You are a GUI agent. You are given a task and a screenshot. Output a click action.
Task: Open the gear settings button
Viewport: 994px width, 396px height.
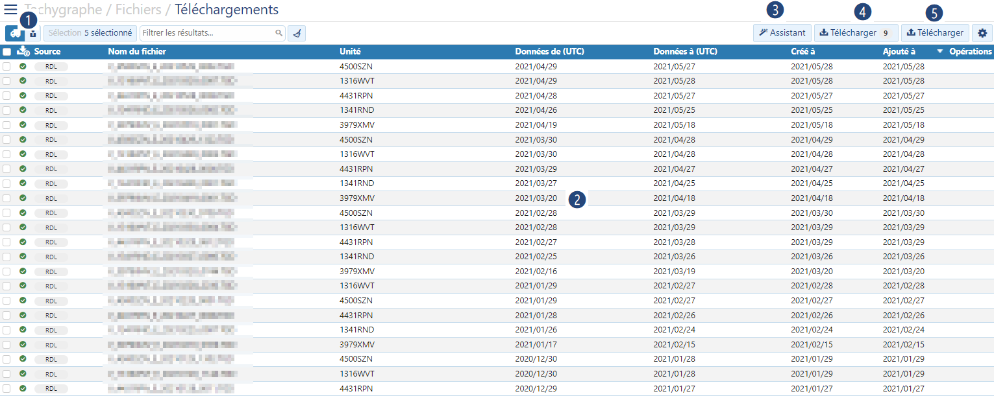982,33
